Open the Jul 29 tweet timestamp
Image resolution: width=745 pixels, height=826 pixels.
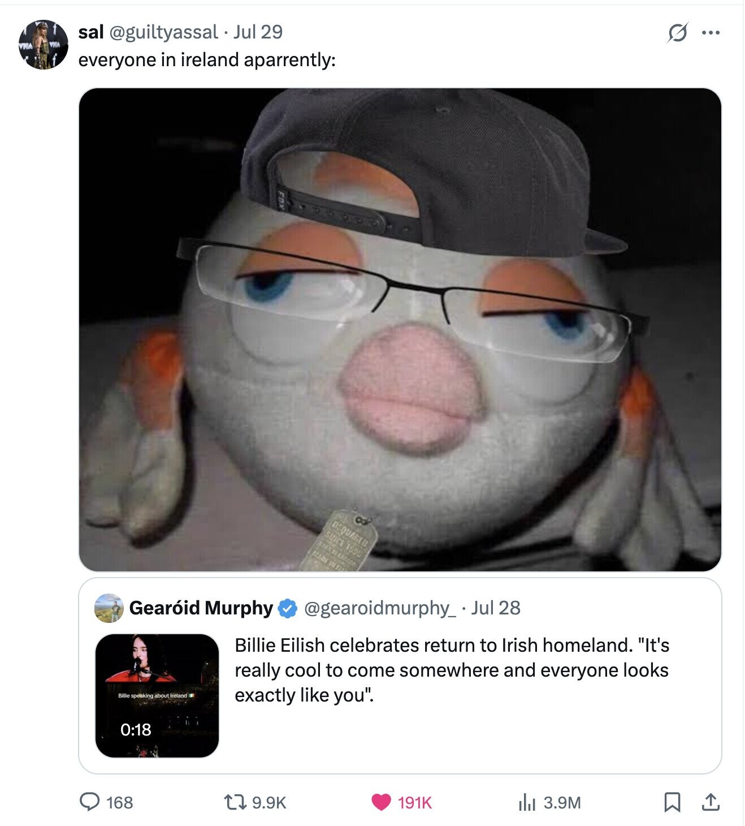tap(258, 32)
